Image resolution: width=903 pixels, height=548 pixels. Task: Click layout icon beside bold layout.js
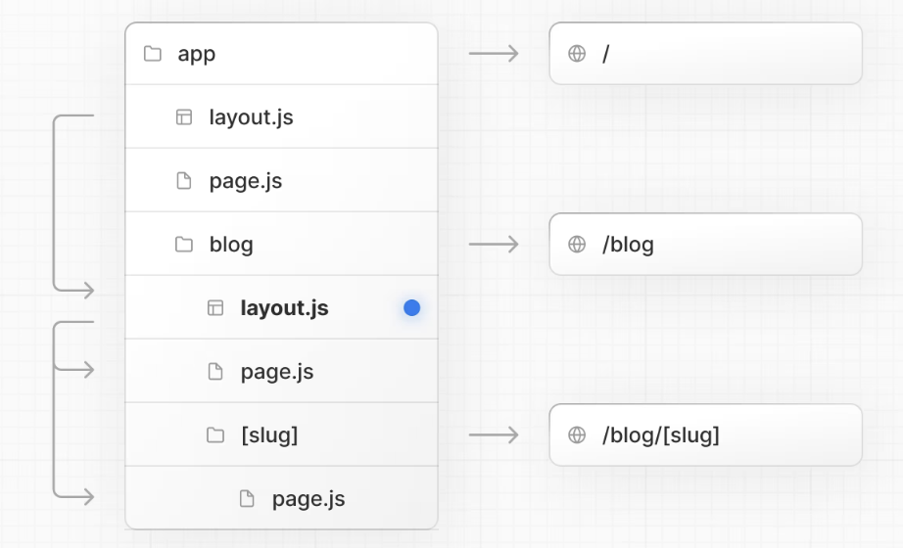[215, 308]
